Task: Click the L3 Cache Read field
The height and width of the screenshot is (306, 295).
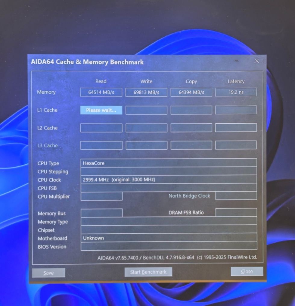Action: pos(101,145)
